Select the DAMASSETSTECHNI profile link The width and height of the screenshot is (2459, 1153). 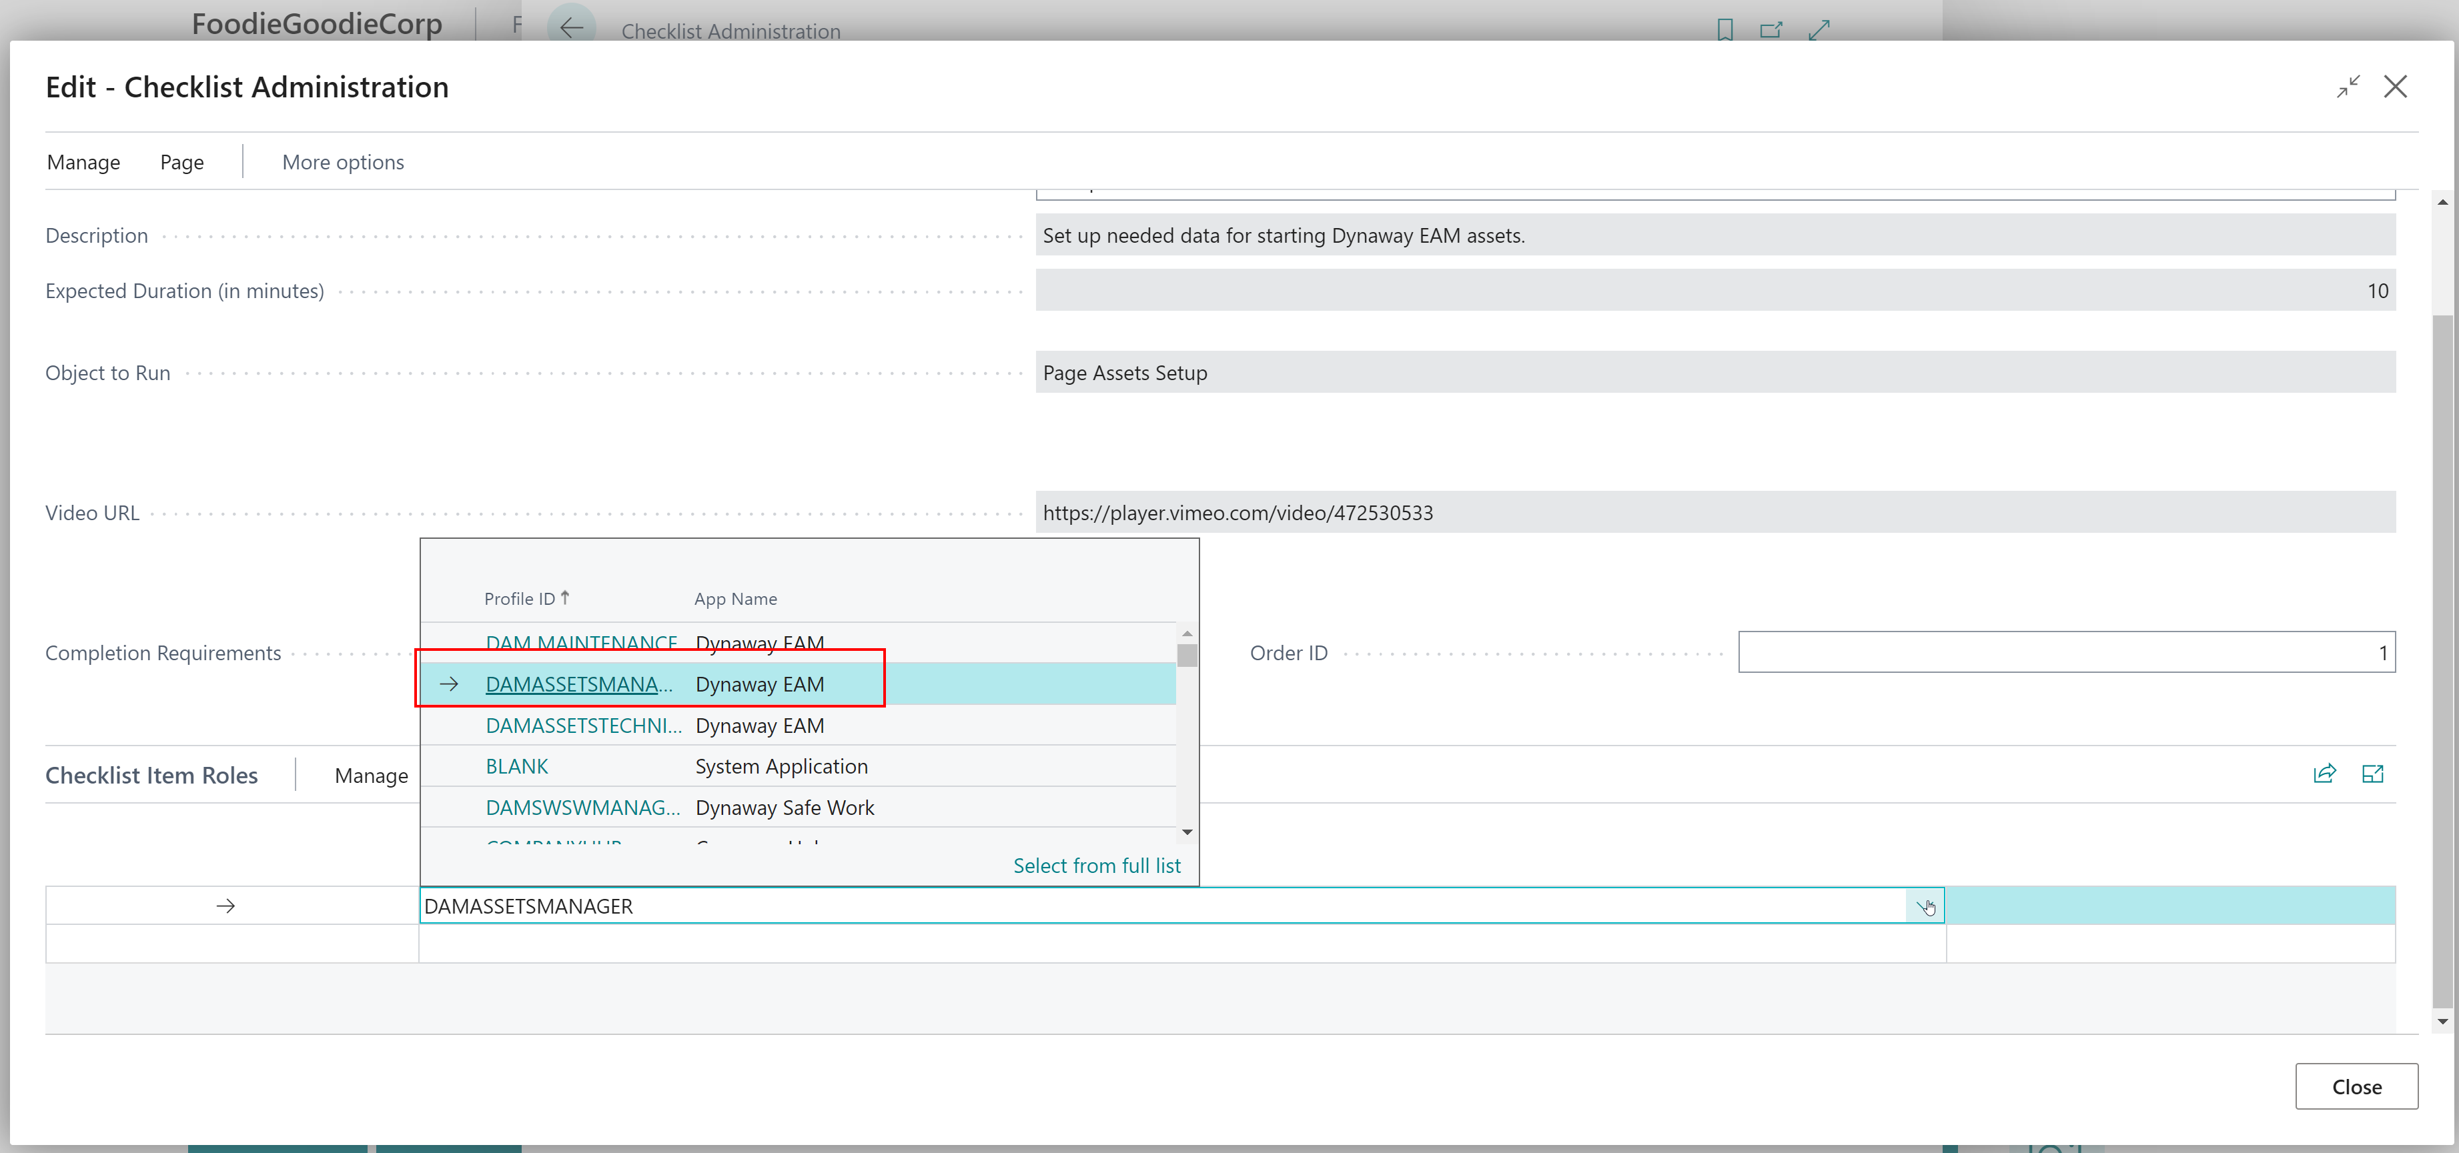583,726
